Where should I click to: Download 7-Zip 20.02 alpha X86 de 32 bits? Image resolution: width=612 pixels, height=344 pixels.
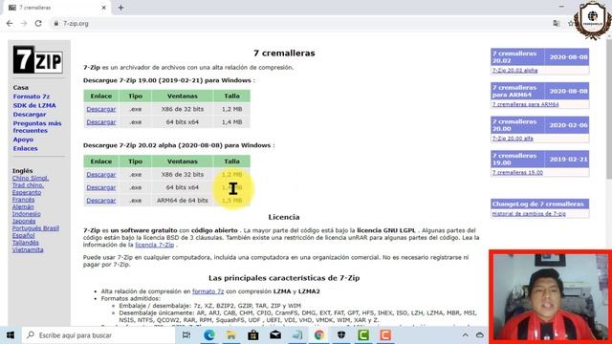coord(101,175)
